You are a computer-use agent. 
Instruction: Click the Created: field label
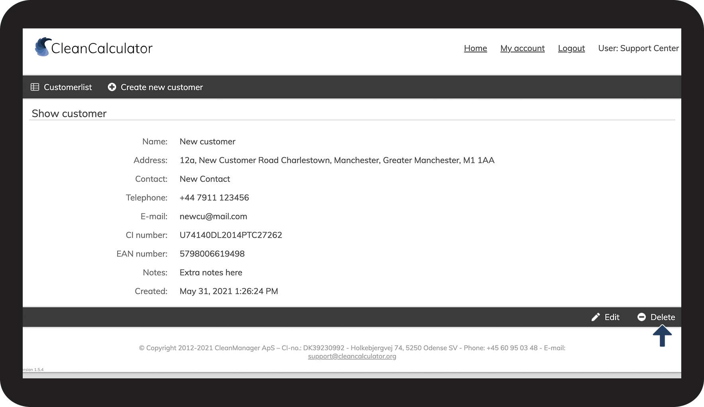(151, 291)
